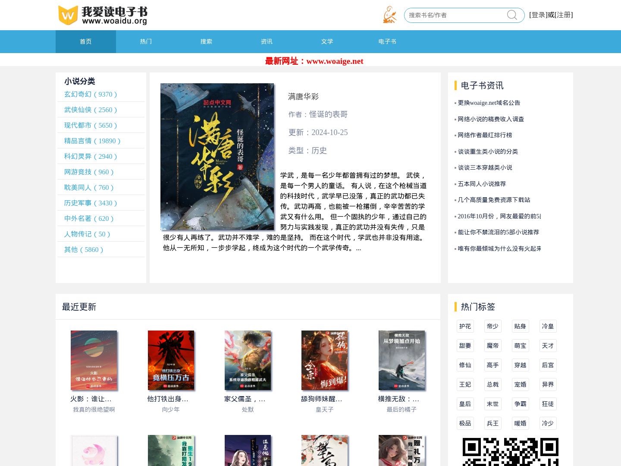The height and width of the screenshot is (466, 621).
Task: Click the orange reader figure icon
Action: tap(390, 15)
